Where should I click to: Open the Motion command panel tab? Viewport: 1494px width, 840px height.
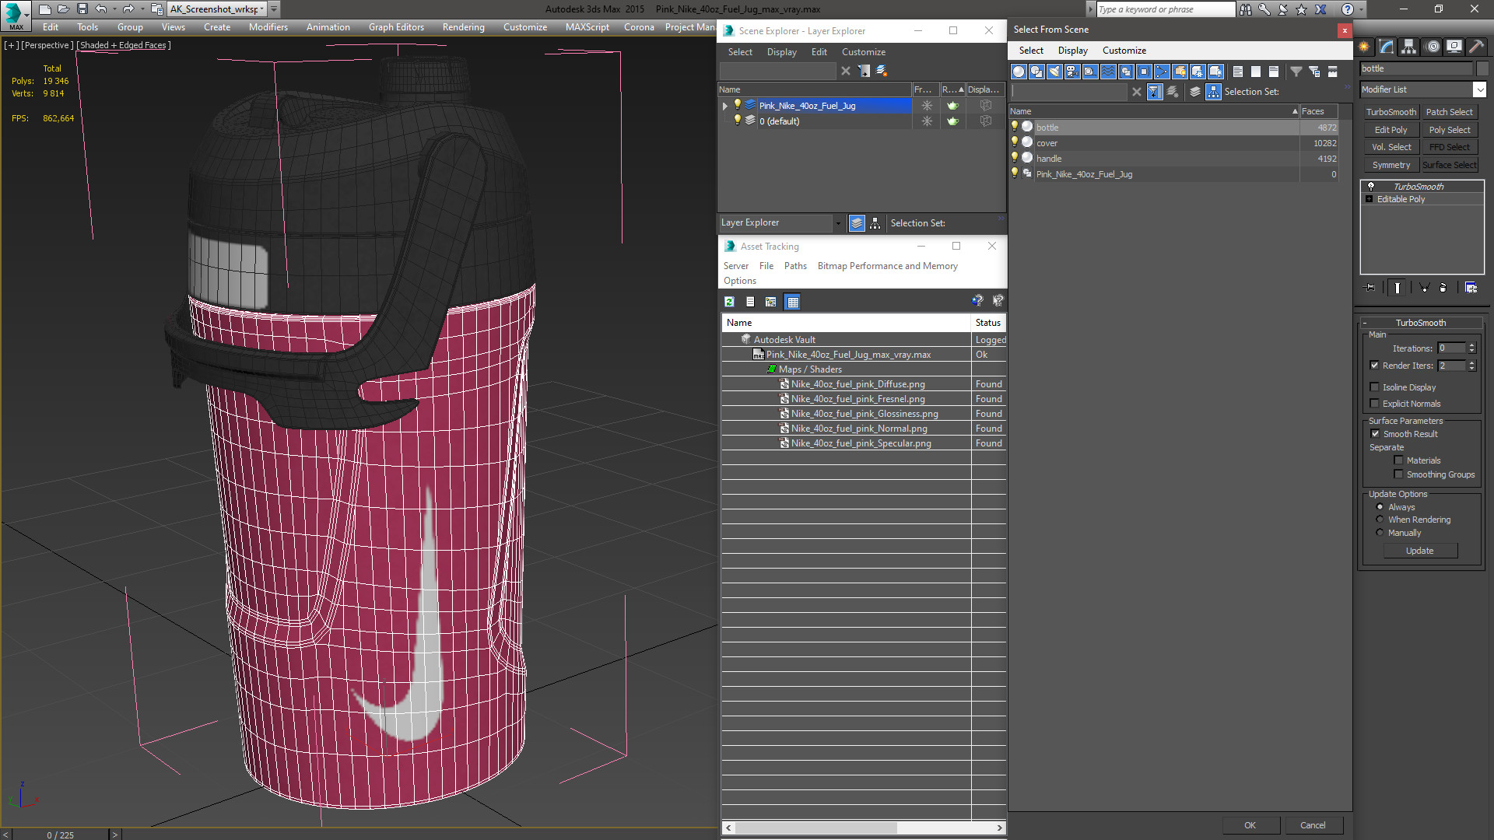point(1433,47)
